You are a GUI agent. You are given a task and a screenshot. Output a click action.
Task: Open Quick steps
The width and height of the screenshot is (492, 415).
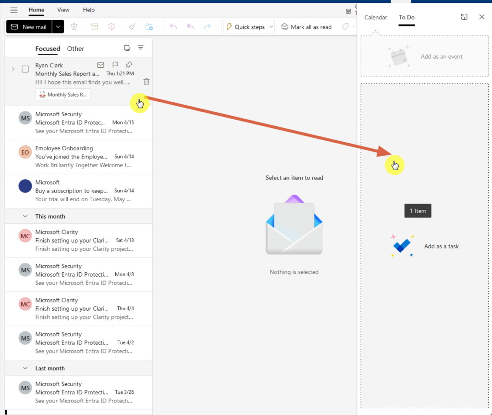[x=246, y=27]
